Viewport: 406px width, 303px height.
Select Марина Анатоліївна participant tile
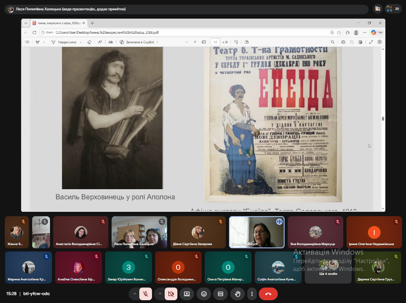pyautogui.click(x=29, y=267)
